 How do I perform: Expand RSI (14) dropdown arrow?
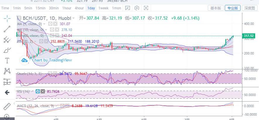pyautogui.click(x=32, y=91)
